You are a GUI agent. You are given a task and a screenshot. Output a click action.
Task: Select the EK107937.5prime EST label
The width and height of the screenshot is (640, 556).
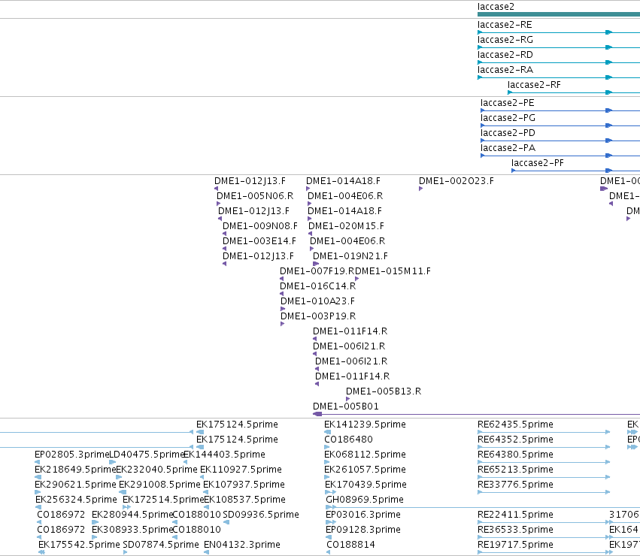coord(244,485)
